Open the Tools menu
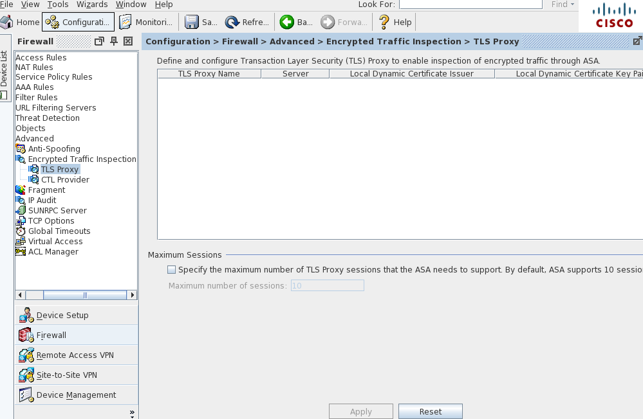The height and width of the screenshot is (419, 643). (x=58, y=4)
